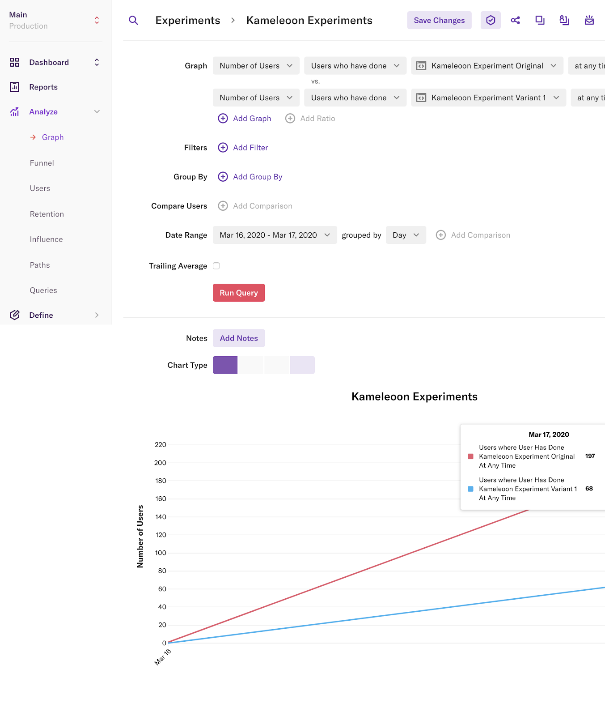Click the Add Filter plus icon

click(x=223, y=148)
